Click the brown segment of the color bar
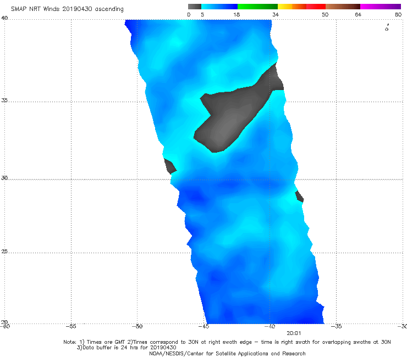This screenshot has height=357, width=407. (343, 7)
